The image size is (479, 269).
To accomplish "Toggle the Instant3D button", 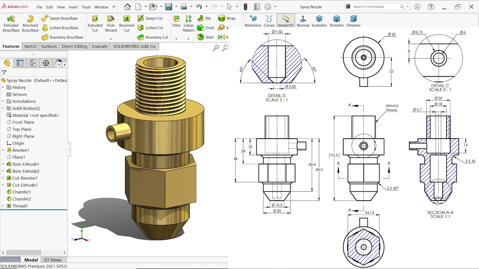I will pyautogui.click(x=286, y=21).
